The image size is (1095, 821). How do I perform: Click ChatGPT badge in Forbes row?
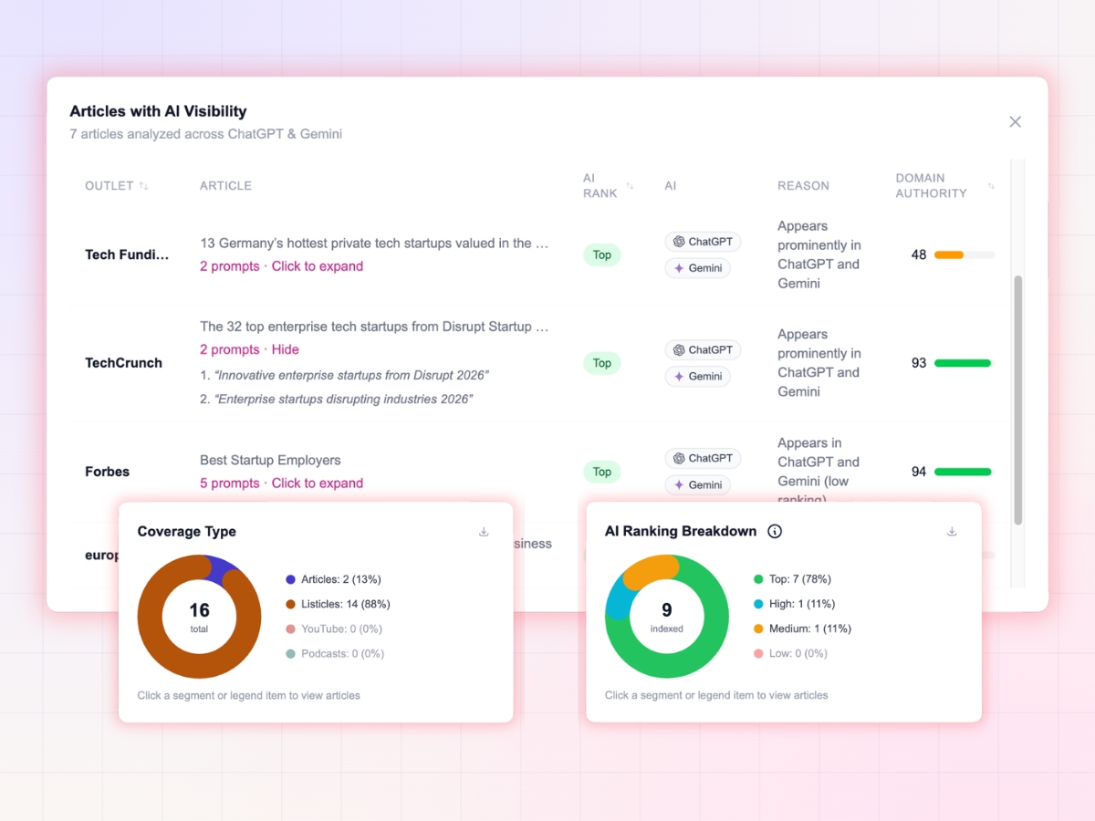pos(704,459)
